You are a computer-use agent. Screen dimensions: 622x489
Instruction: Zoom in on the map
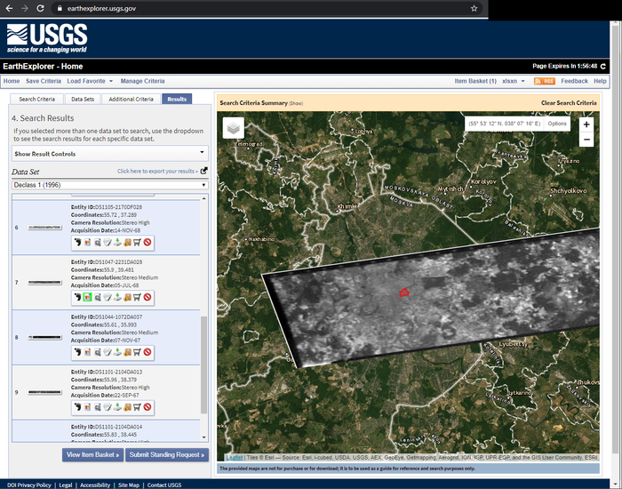[586, 125]
